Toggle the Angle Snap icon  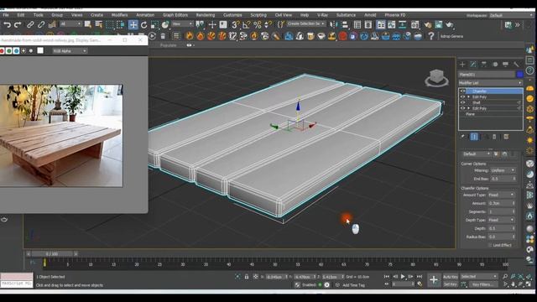(x=246, y=24)
